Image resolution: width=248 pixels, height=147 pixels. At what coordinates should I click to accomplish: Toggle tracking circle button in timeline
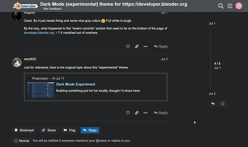[222, 104]
